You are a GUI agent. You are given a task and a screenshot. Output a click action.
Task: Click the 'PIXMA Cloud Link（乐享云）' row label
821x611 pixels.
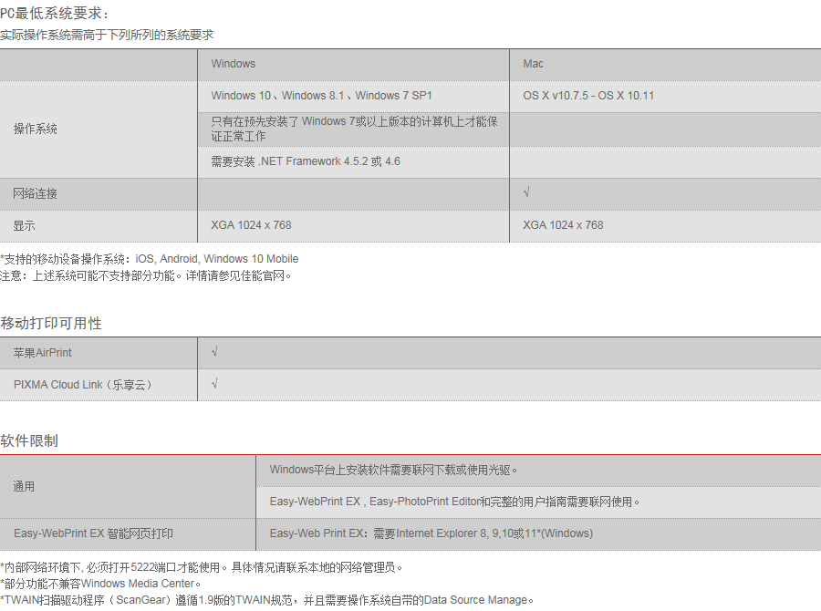pos(83,385)
